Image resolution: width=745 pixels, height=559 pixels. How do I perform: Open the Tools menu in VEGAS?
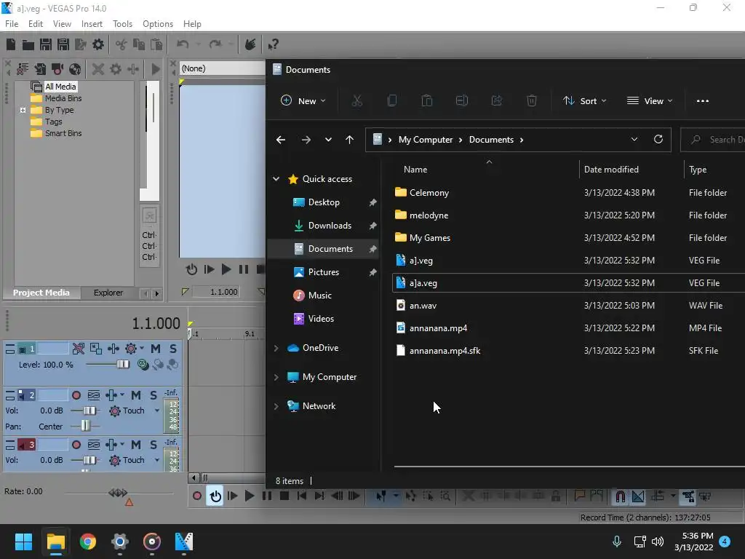tap(122, 24)
